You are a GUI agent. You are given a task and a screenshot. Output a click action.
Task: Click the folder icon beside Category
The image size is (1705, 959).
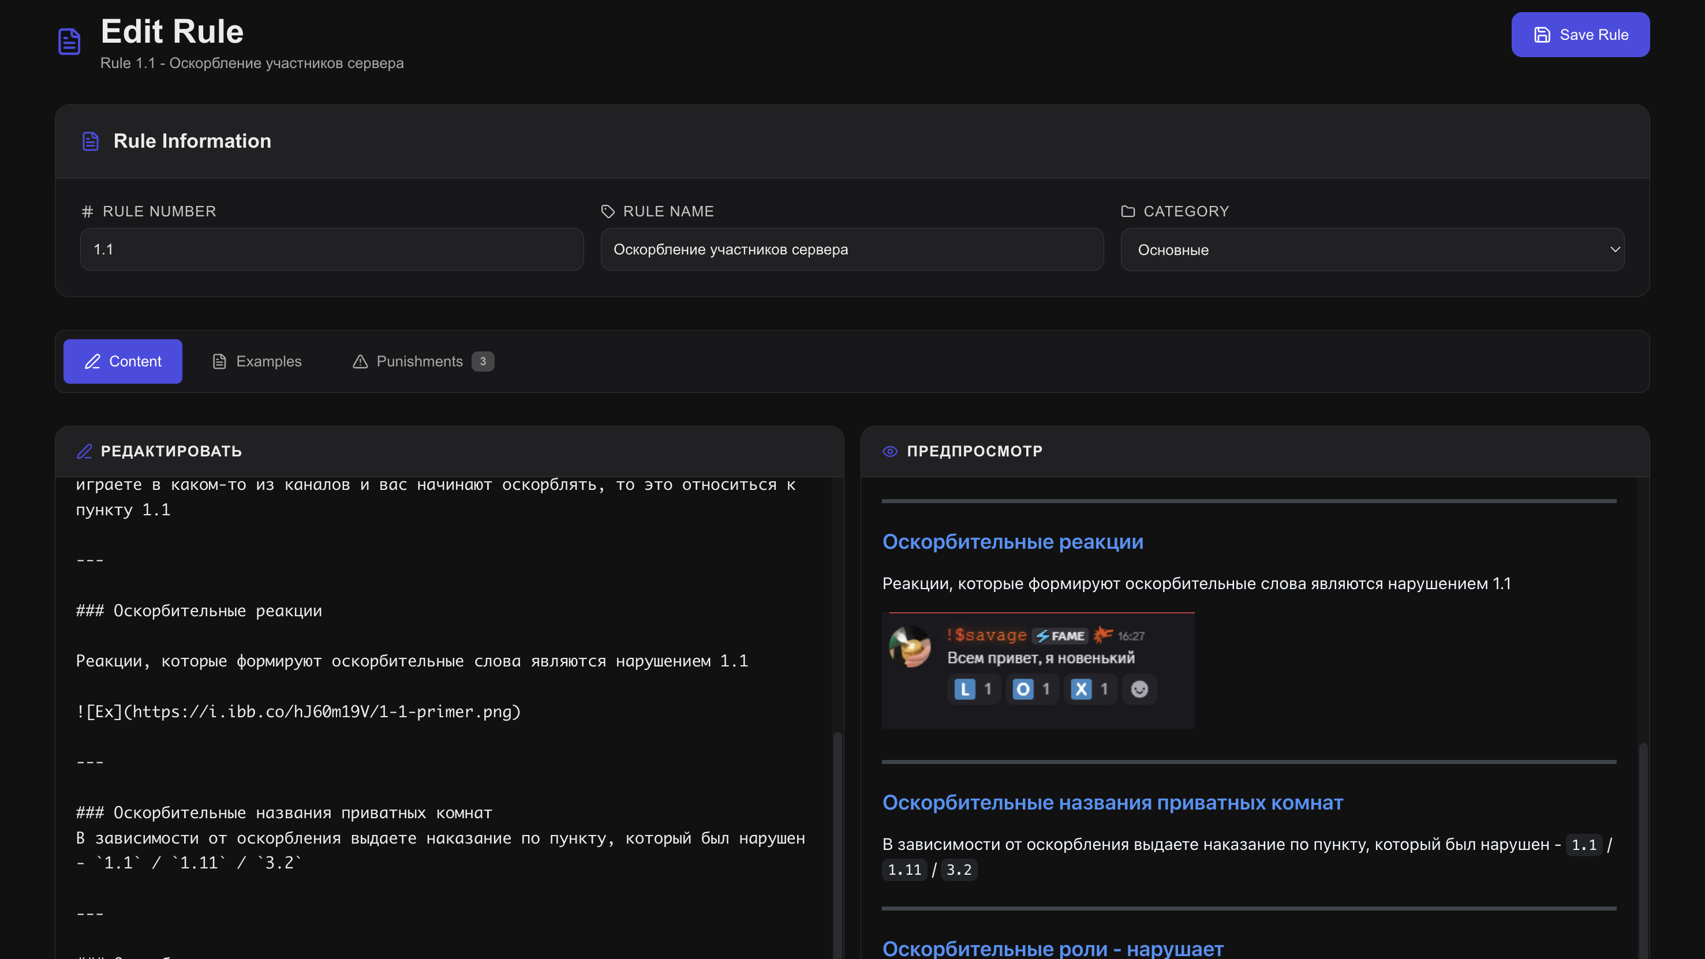[1128, 211]
